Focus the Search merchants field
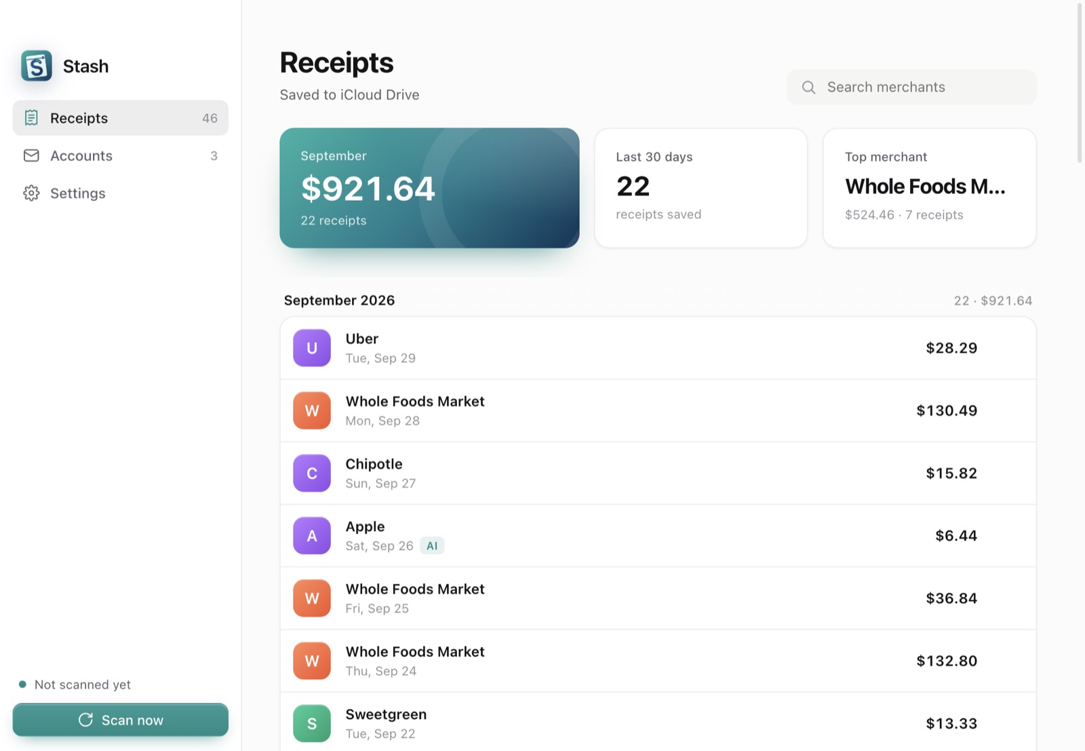Image resolution: width=1085 pixels, height=751 pixels. tap(911, 87)
